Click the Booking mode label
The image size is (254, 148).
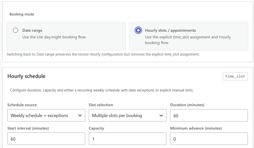point(22,14)
